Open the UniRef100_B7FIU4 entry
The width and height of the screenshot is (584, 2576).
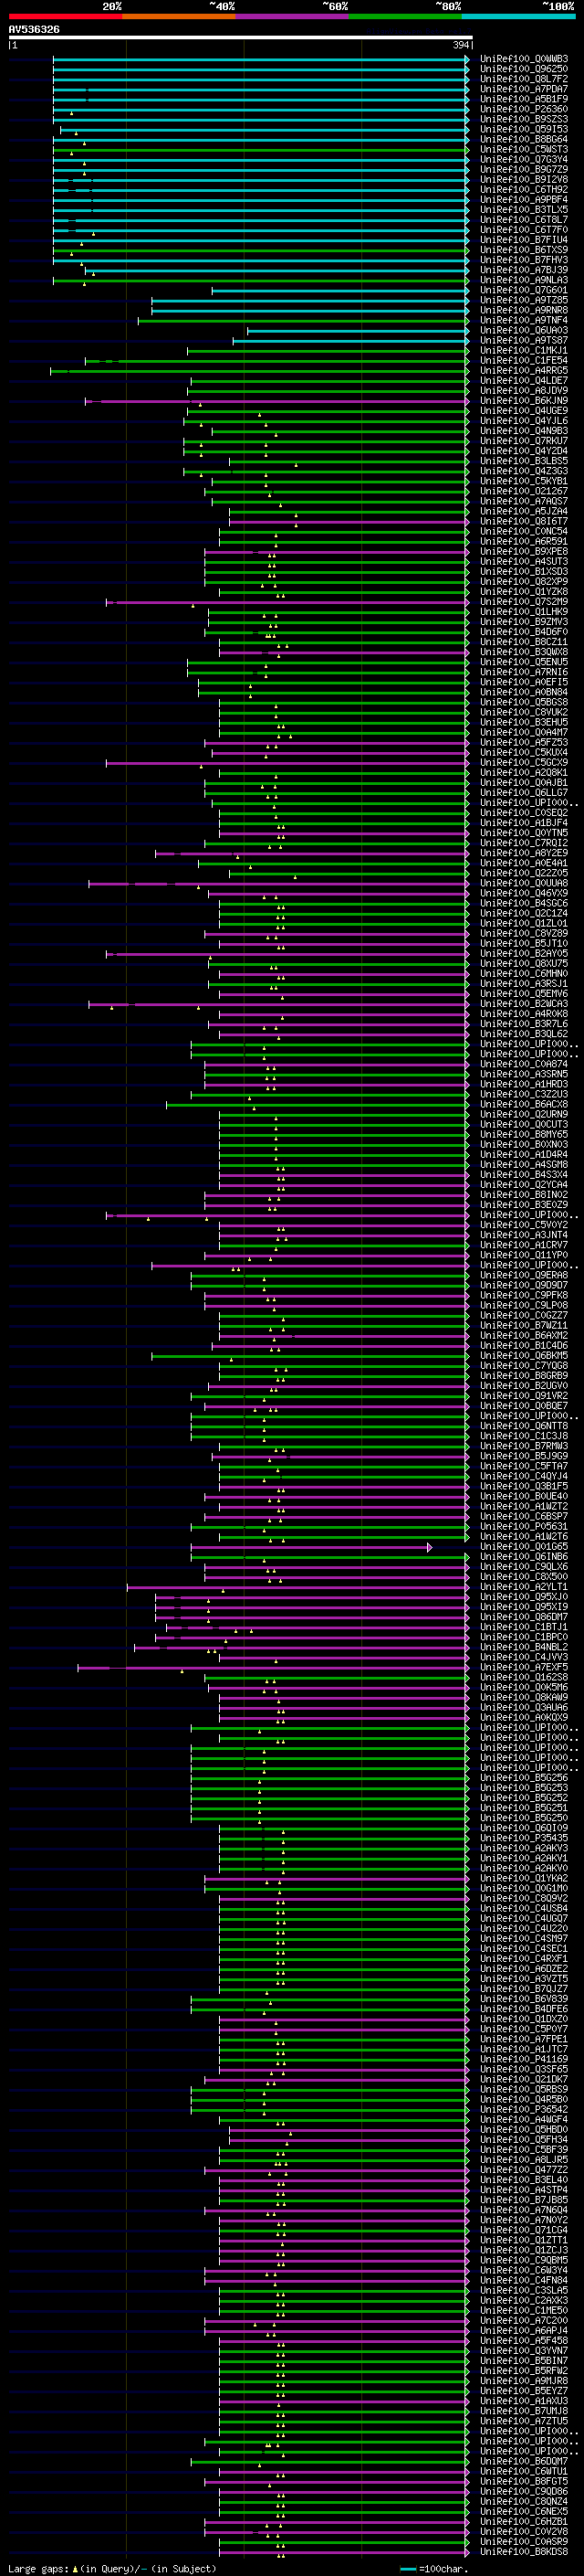pyautogui.click(x=524, y=240)
